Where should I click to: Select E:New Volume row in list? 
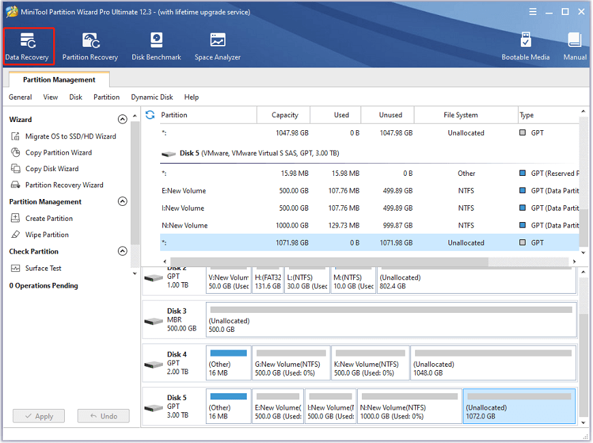pos(369,191)
